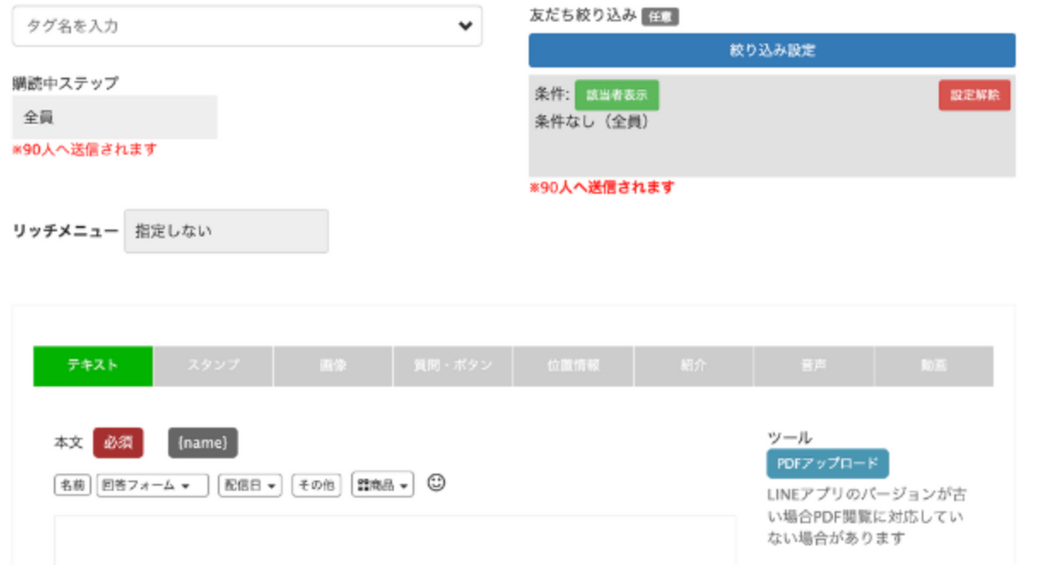Click the 絞り込み設定 blue button

(x=772, y=50)
